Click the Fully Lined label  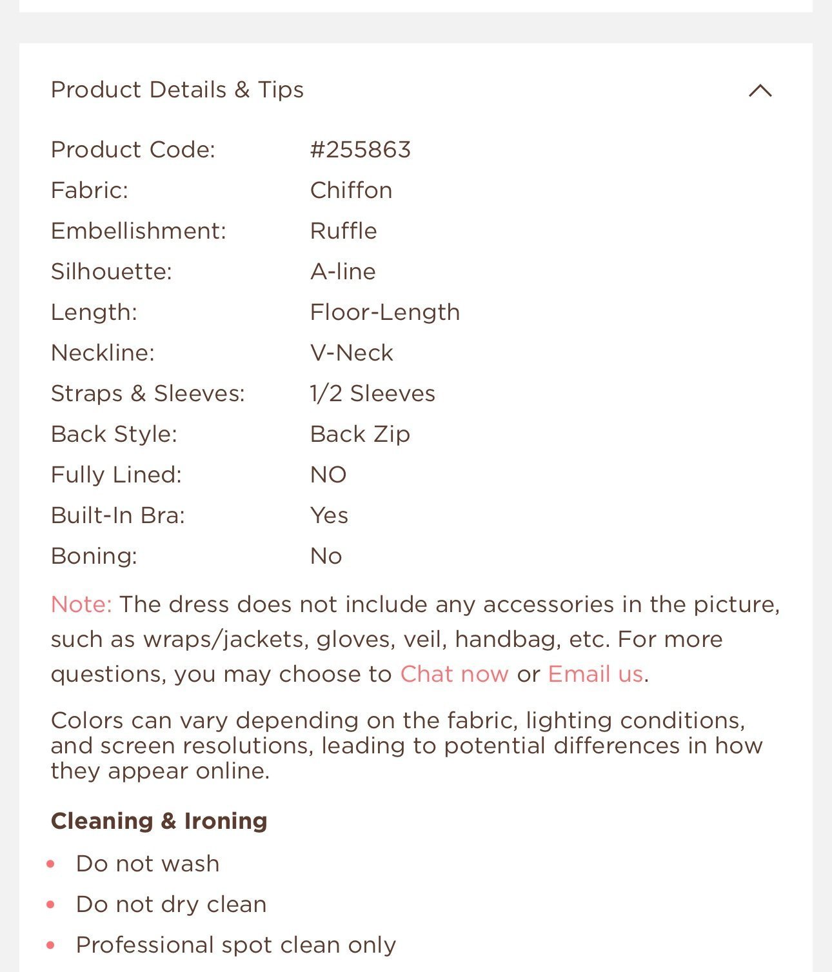116,475
